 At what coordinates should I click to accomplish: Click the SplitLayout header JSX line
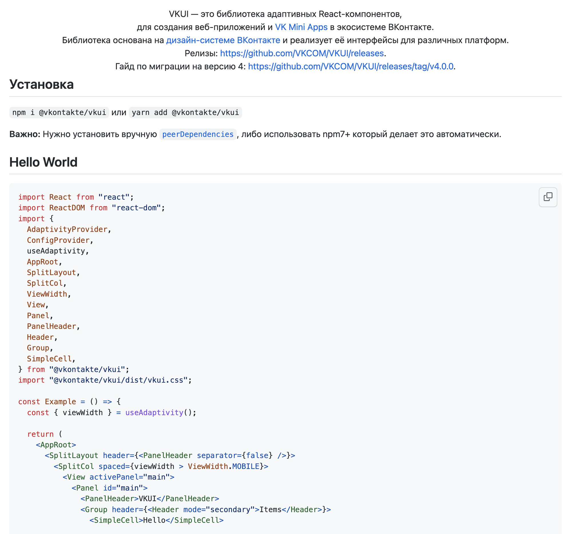tap(170, 456)
